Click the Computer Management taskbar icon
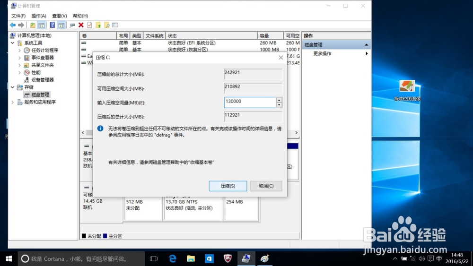This screenshot has height=266, width=473. pos(246,259)
